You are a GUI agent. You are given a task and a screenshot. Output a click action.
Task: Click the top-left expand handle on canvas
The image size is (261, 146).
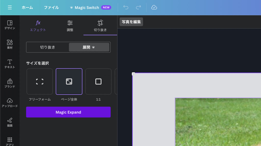pyautogui.click(x=133, y=74)
